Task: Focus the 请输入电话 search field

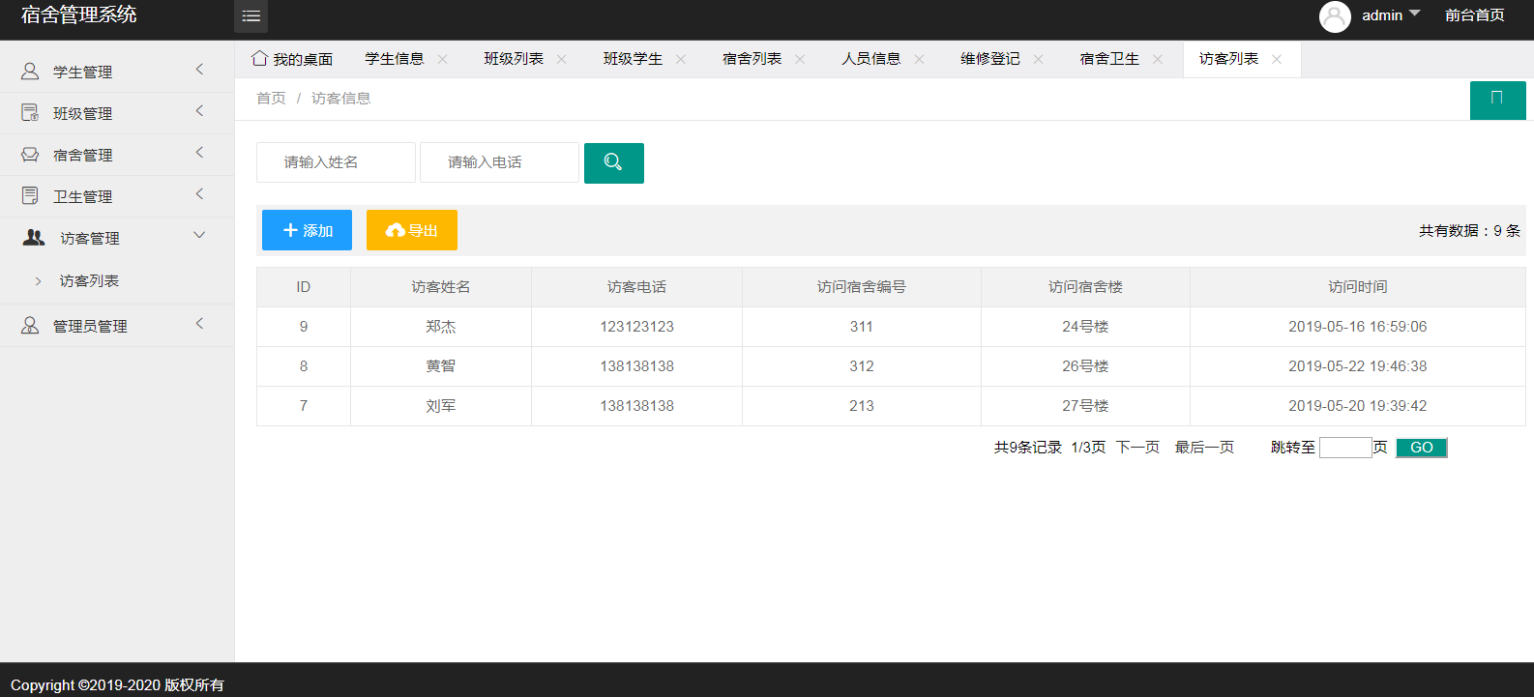Action: [499, 162]
